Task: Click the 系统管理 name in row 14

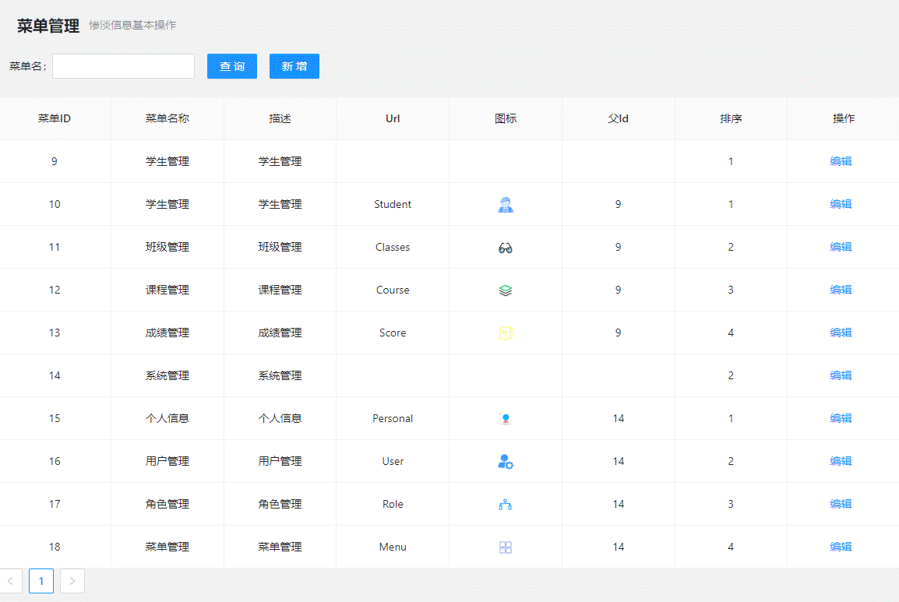Action: [x=167, y=375]
